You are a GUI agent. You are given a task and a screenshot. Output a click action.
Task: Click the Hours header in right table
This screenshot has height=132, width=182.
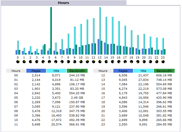tap(103, 71)
